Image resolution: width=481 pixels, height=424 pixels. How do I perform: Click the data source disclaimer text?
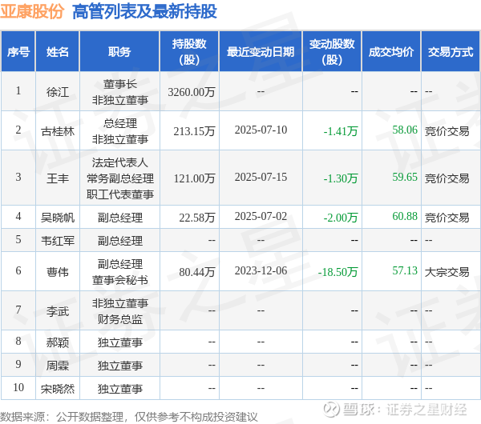click(x=129, y=417)
